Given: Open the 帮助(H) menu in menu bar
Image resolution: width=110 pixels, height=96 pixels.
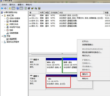Looking at the screenshot, I should [x=29, y=5].
